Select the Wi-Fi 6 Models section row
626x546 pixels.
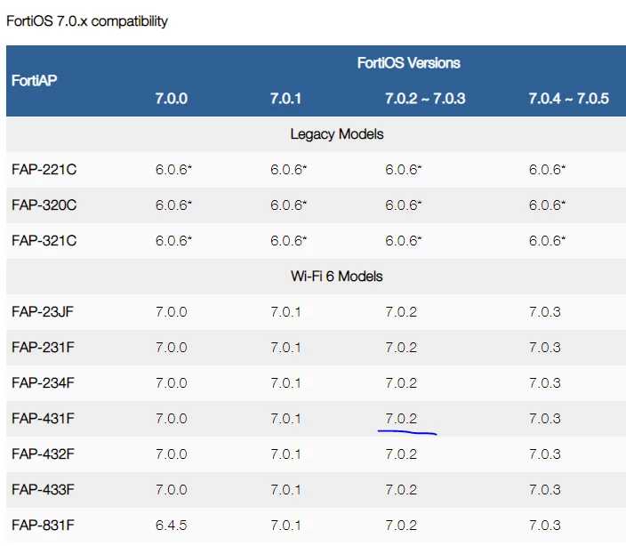(x=316, y=277)
